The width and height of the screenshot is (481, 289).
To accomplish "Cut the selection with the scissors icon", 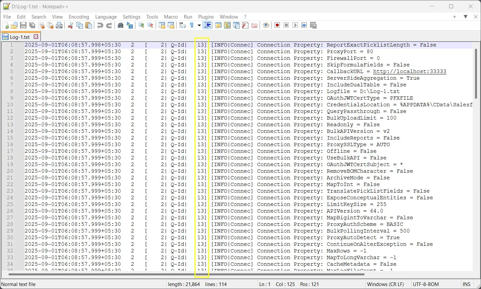I will coord(70,26).
